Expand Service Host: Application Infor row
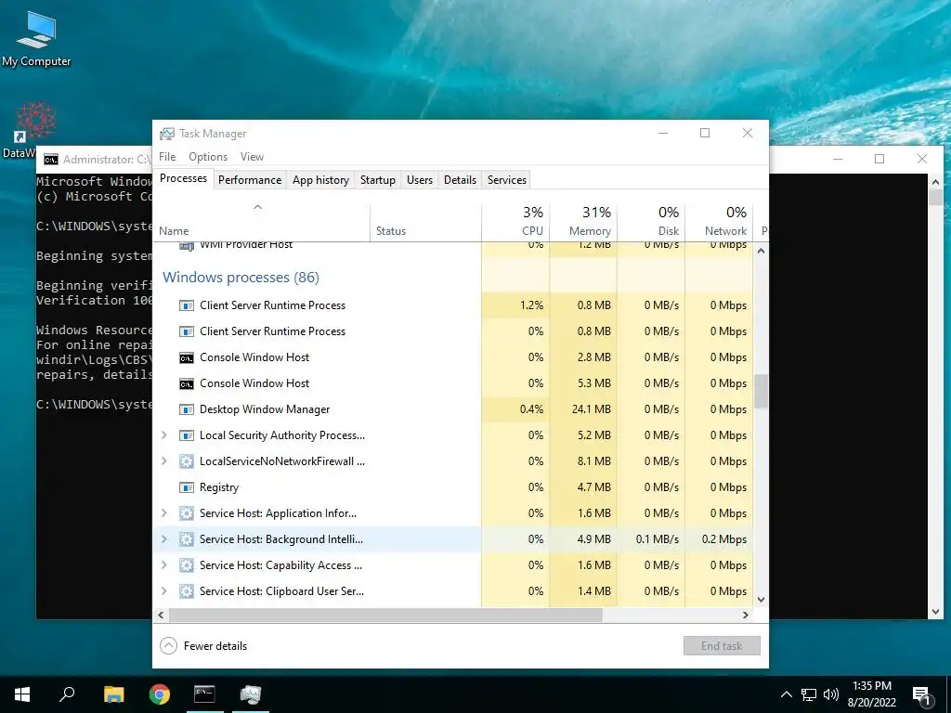Screen dimensions: 951x713 [163, 513]
